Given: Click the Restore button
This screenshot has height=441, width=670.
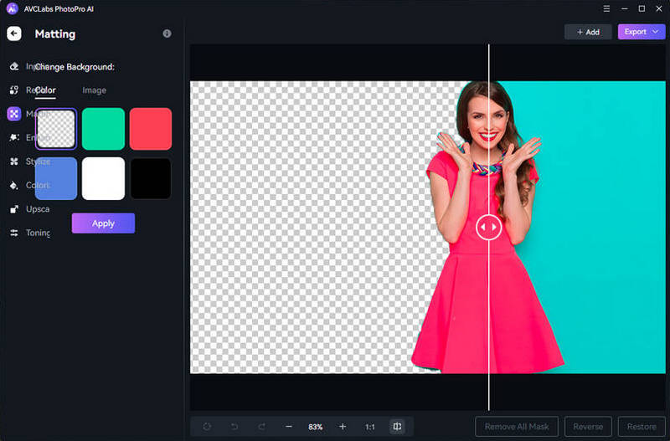Looking at the screenshot, I should click(x=642, y=427).
